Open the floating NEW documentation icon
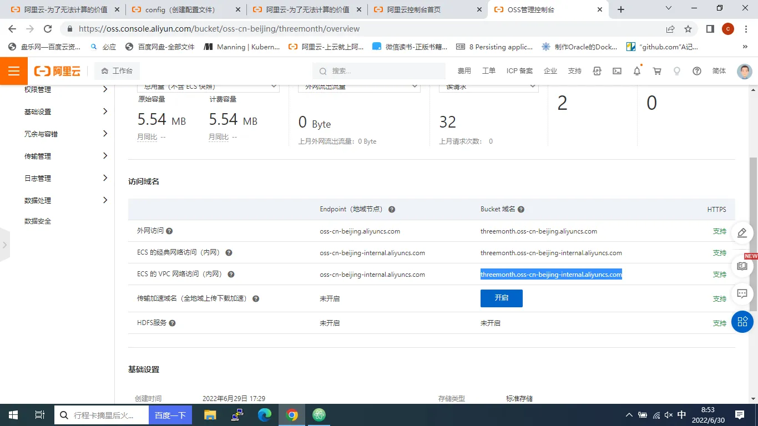758x426 pixels. (742, 266)
